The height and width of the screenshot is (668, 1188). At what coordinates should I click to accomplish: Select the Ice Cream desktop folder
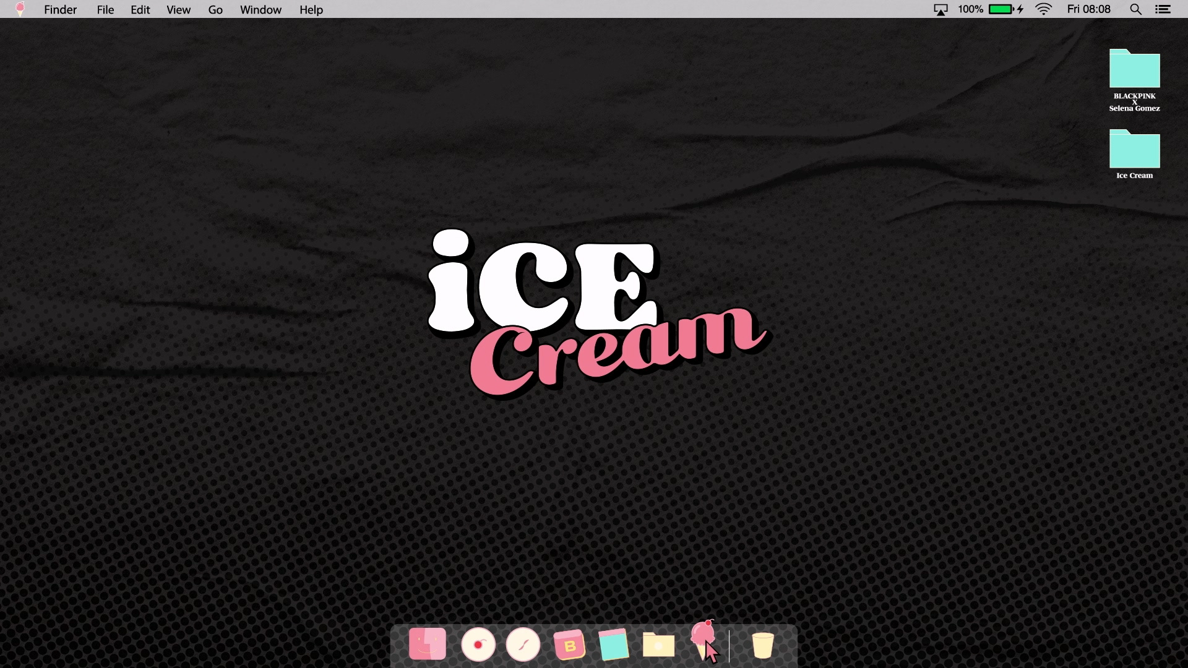1134,148
